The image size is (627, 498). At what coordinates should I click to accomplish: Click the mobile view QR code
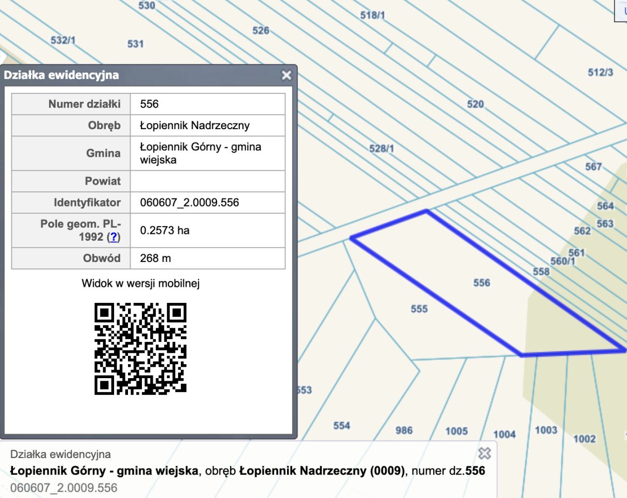coord(140,349)
